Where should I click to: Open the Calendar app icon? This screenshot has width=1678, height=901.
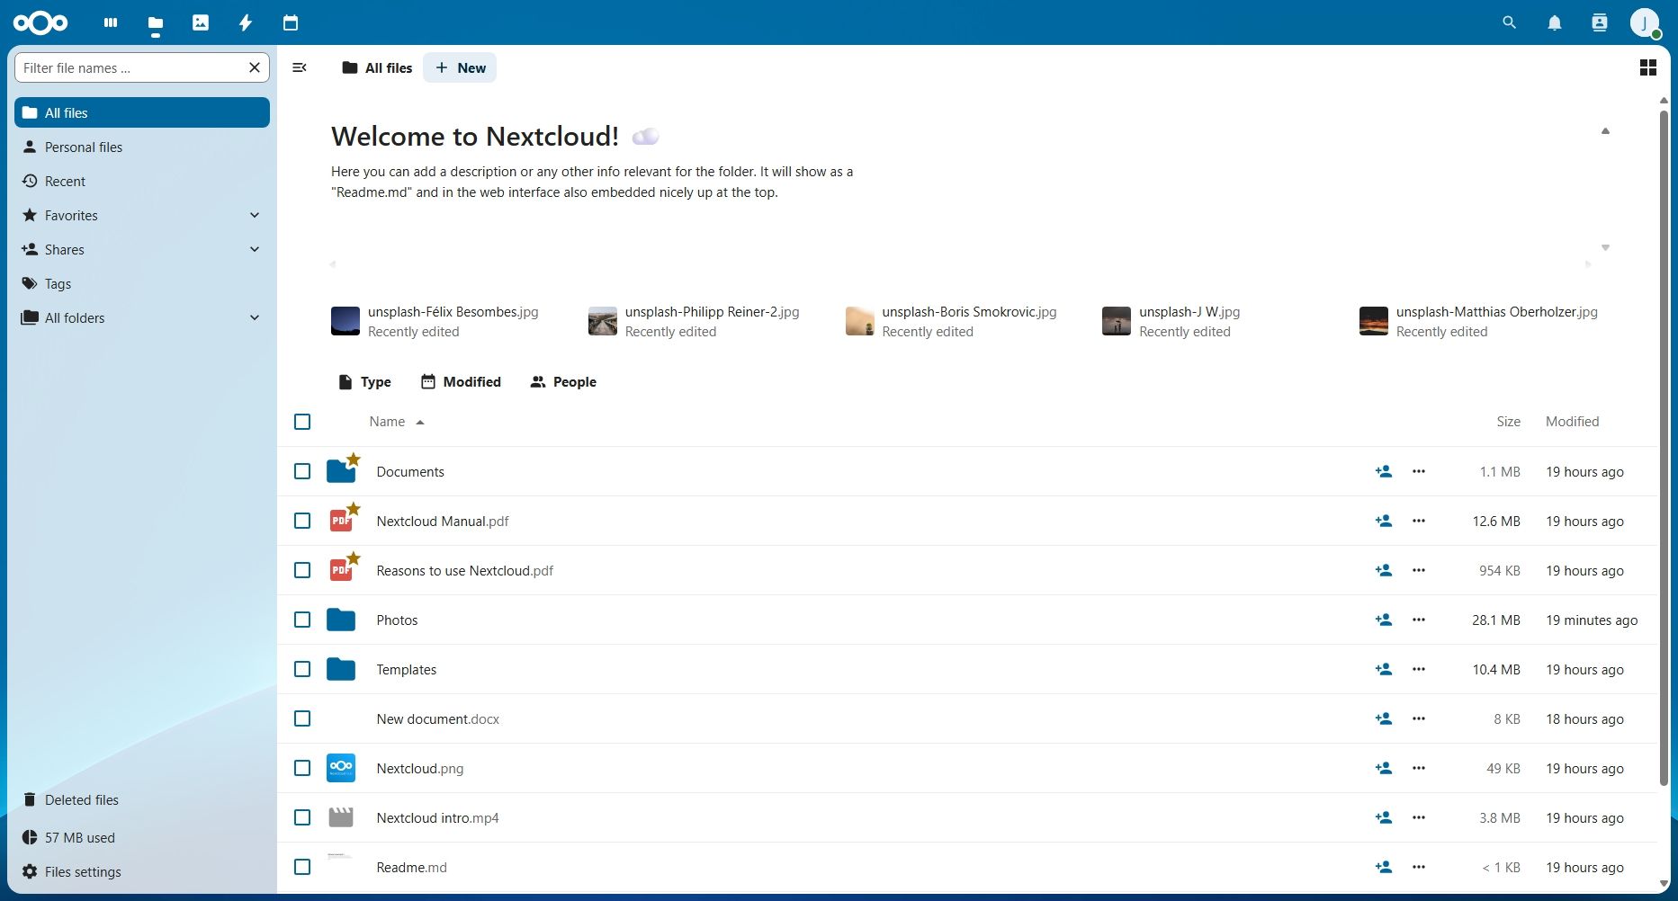click(291, 22)
